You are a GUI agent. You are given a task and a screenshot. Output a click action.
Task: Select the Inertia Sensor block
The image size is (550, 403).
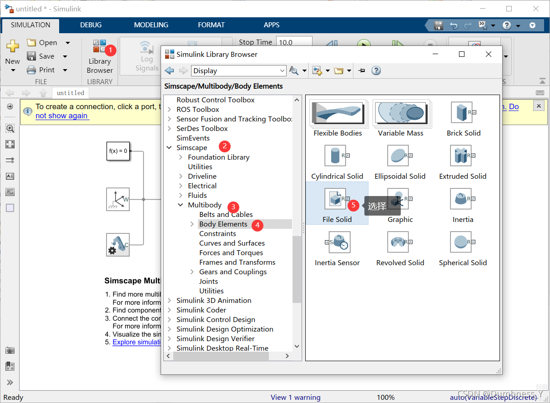tap(337, 248)
